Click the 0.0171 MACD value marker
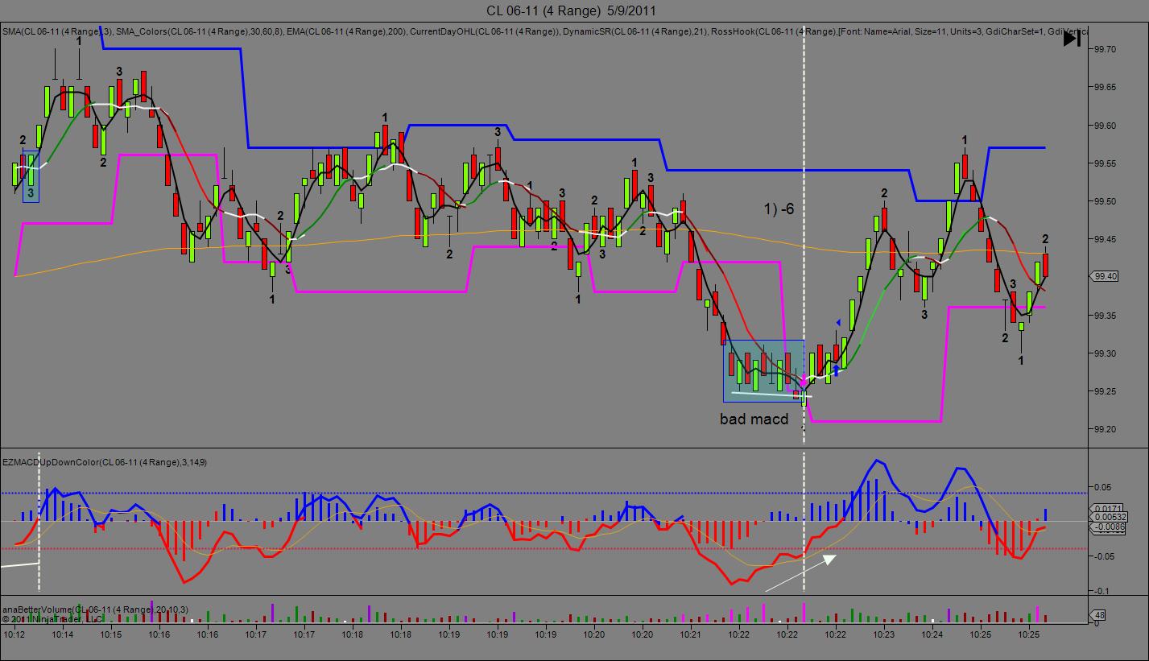Viewport: 1149px width, 661px height. (1107, 509)
